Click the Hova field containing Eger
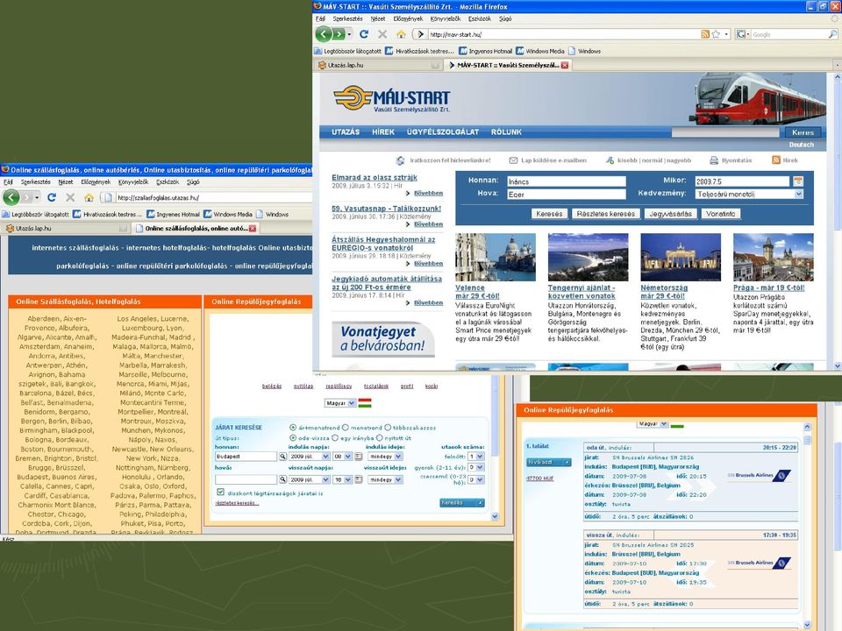The image size is (842, 631). (567, 195)
